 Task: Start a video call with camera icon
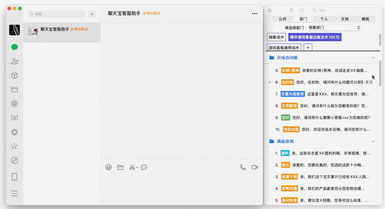[x=255, y=167]
